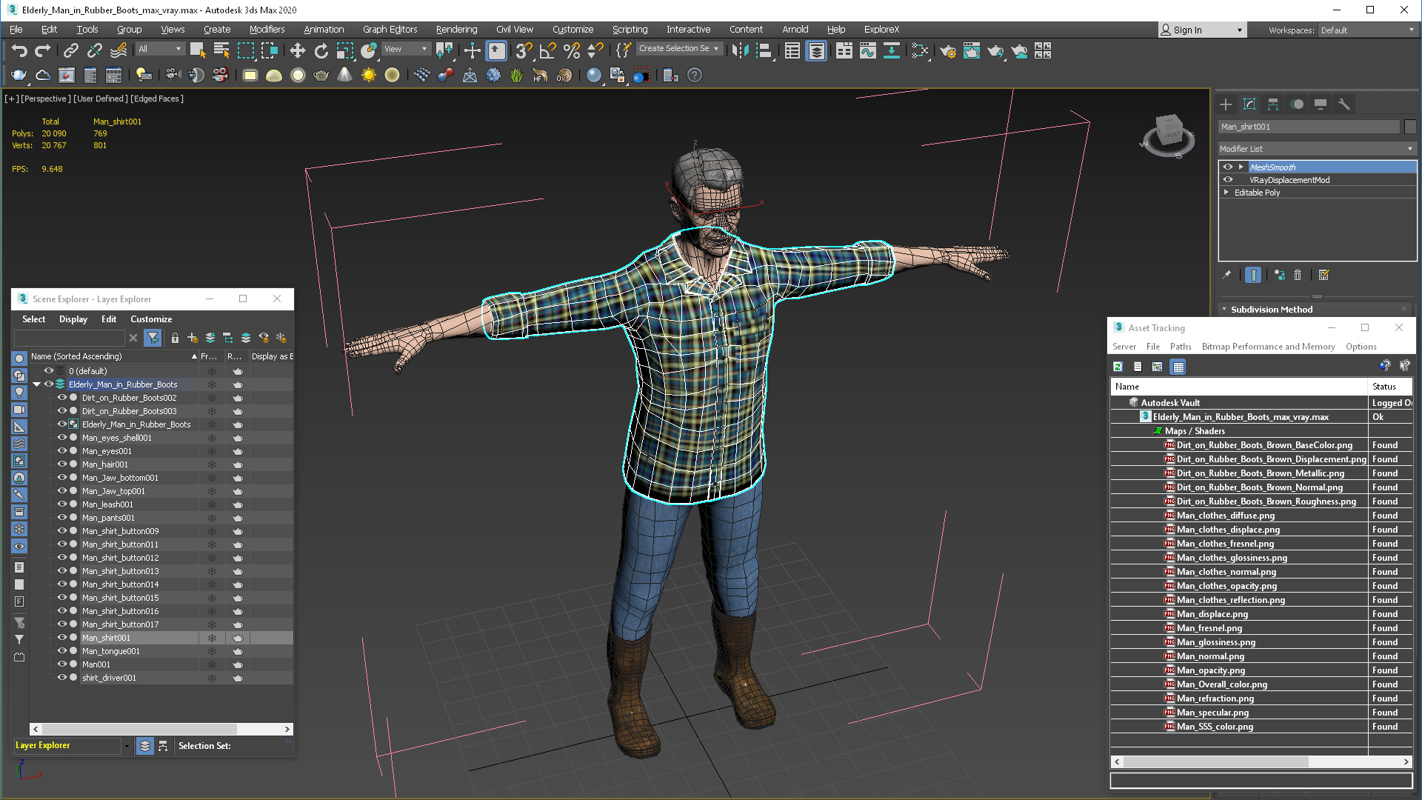Click Configure Modifier Sets icon
This screenshot has height=800, width=1422.
1324,275
